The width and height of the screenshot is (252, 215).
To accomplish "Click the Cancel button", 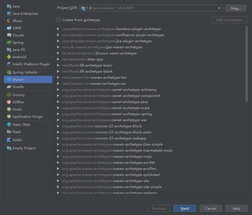I will (x=211, y=208).
